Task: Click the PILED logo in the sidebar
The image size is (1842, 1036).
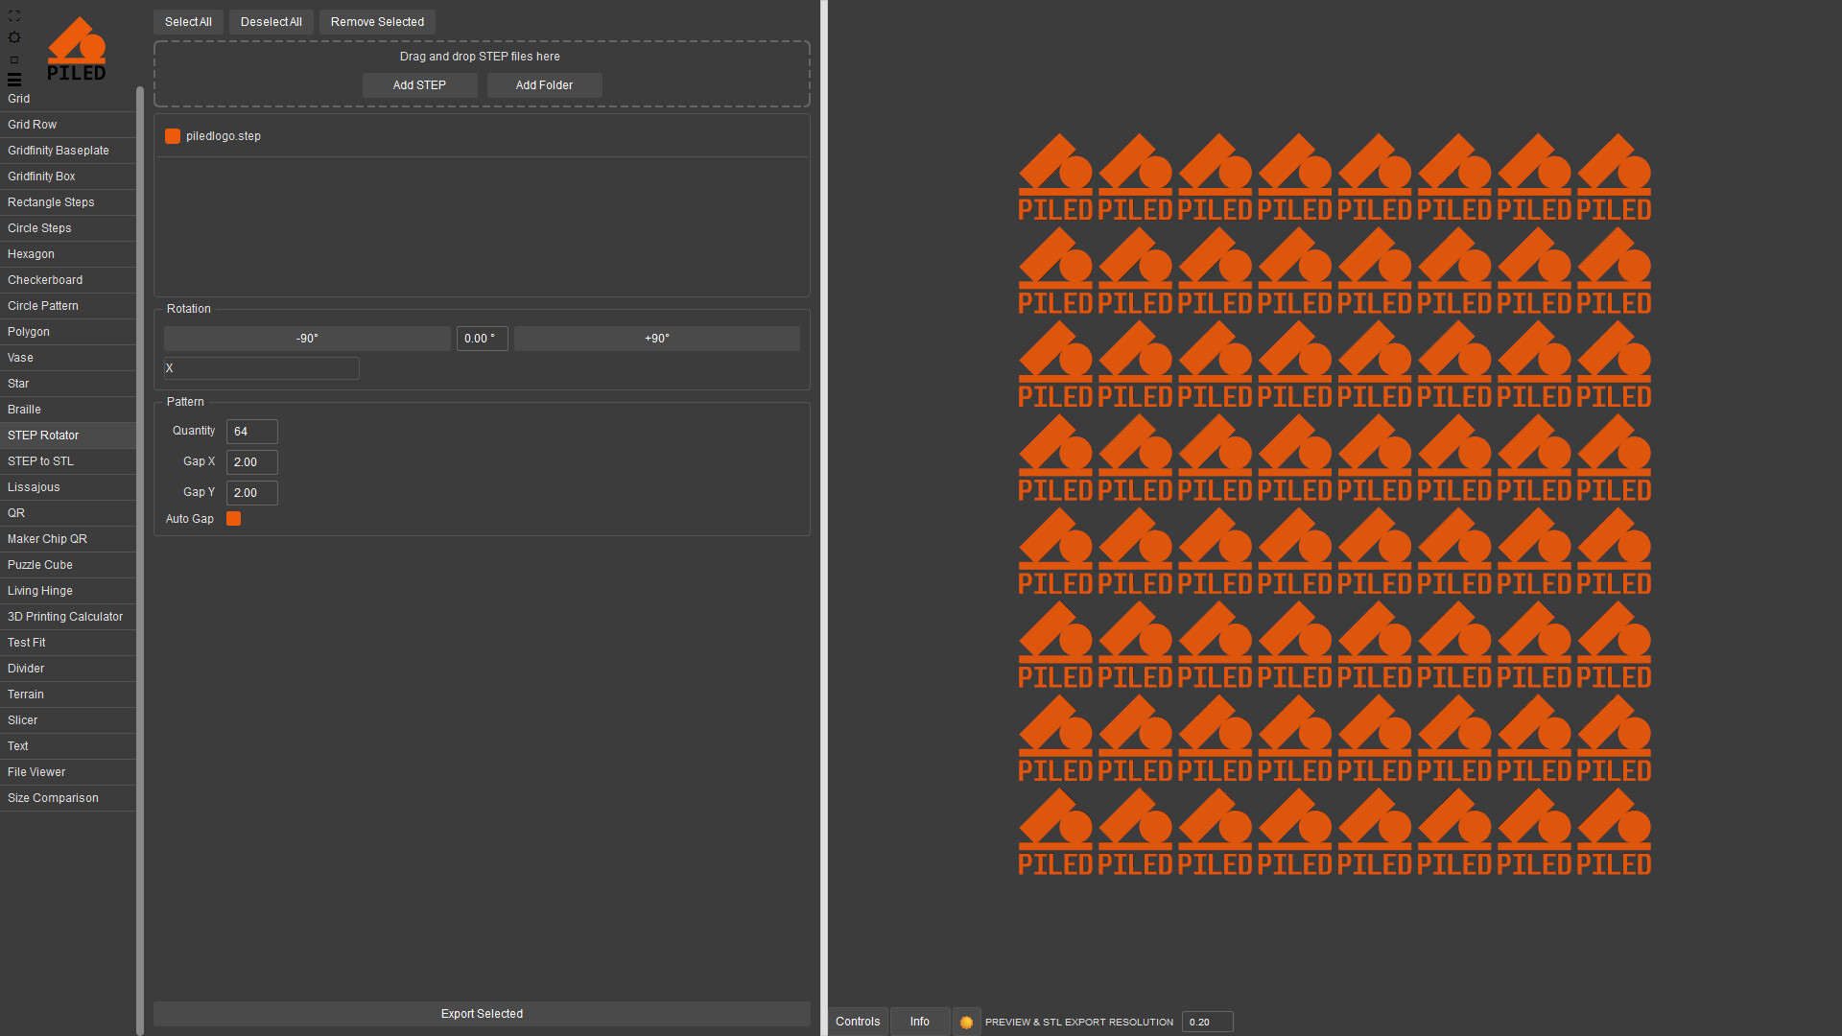Action: (77, 49)
